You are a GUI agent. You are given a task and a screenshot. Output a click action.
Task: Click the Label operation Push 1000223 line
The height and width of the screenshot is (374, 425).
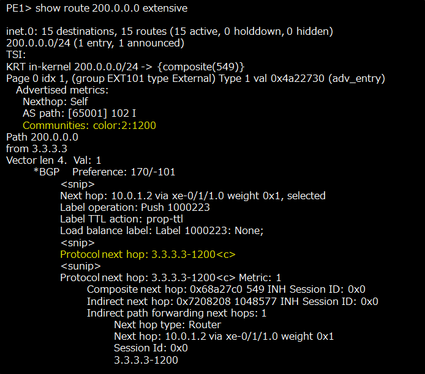coord(135,207)
